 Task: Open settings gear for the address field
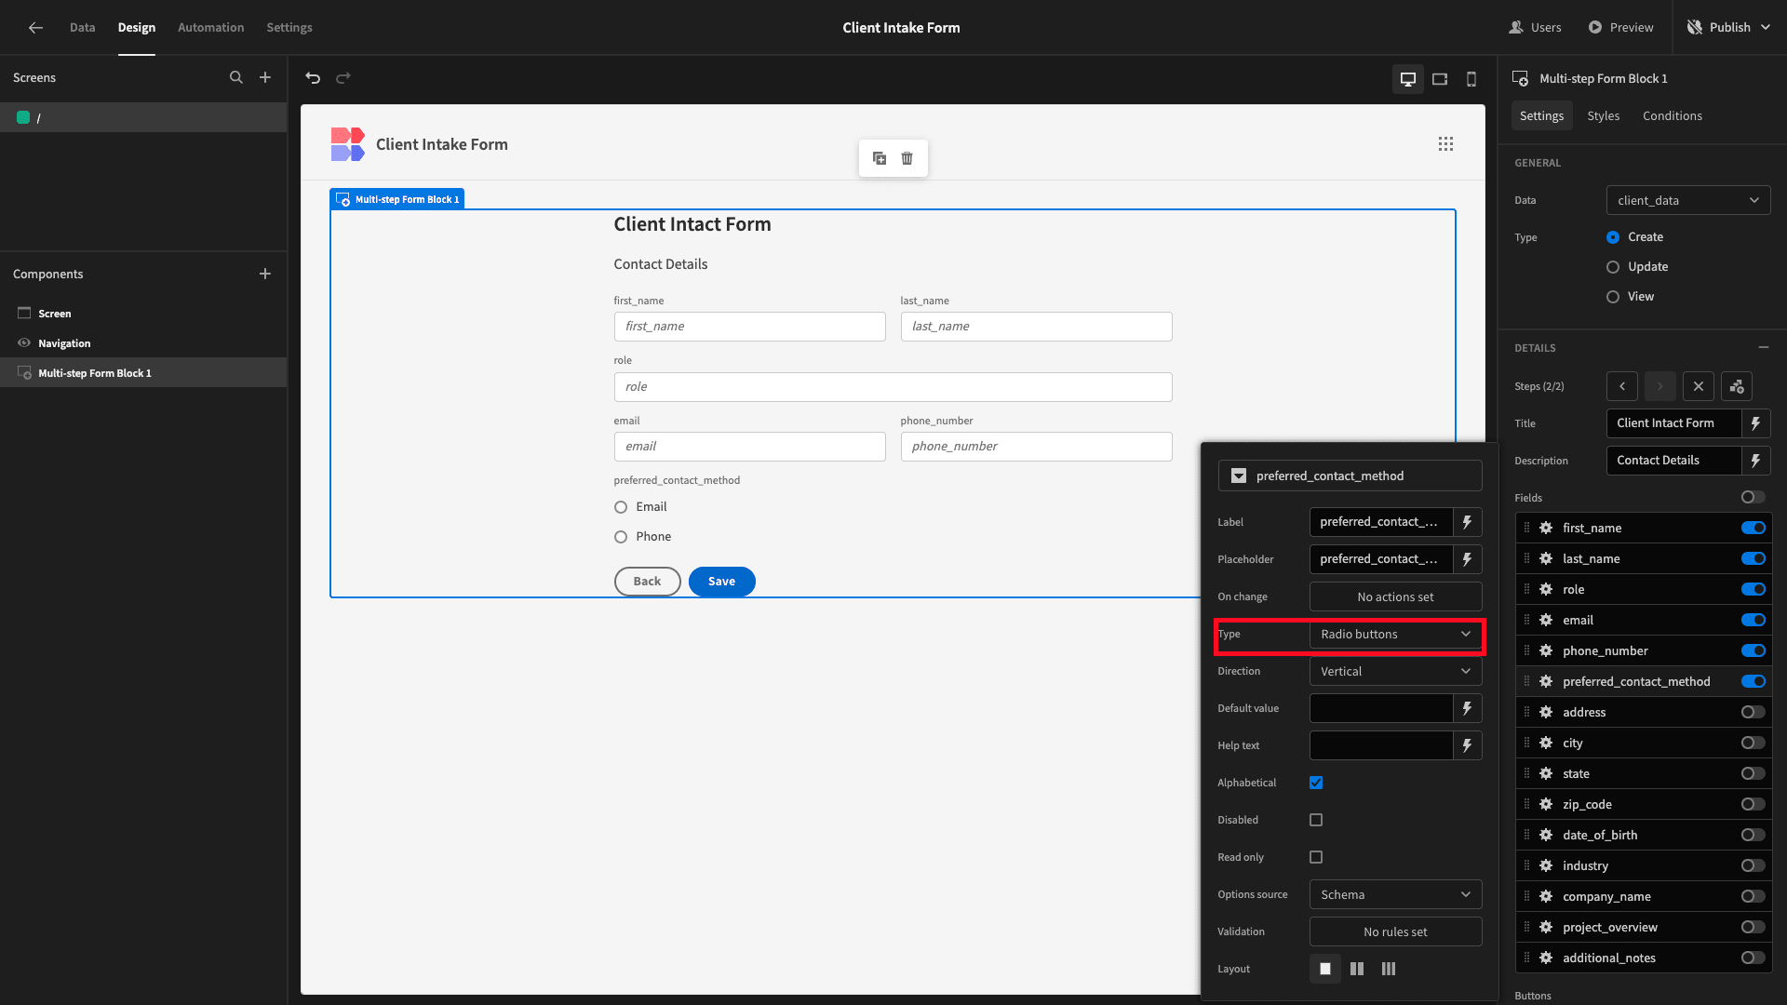click(x=1546, y=712)
